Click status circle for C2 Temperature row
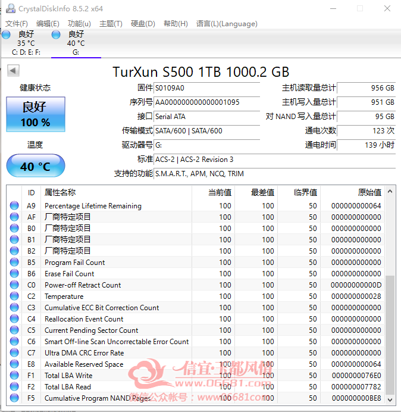The height and width of the screenshot is (412, 401). (14, 296)
